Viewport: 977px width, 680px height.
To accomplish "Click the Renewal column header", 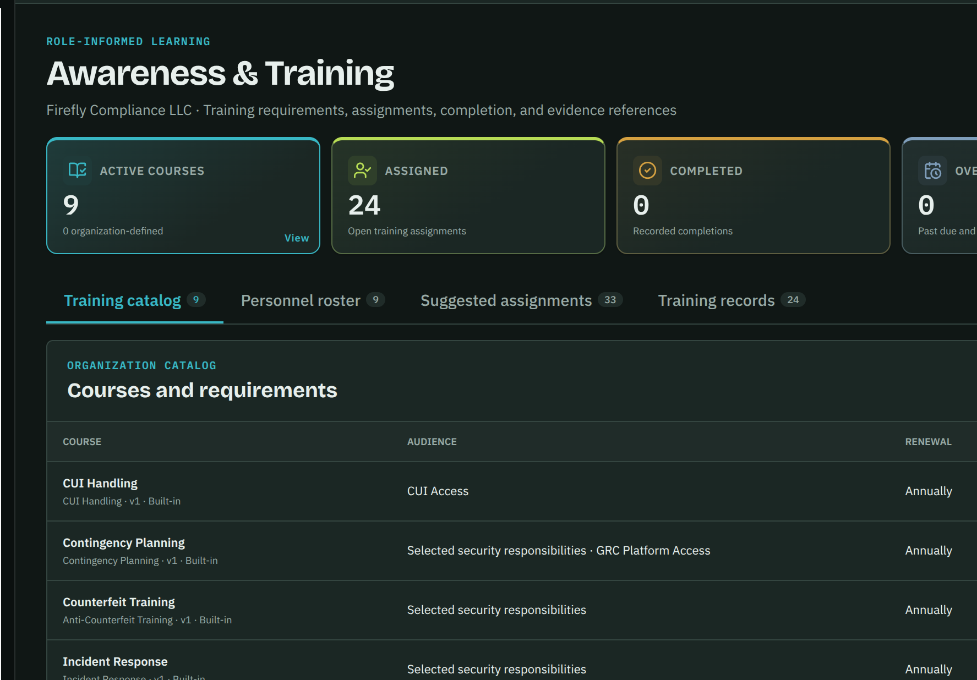I will [928, 442].
